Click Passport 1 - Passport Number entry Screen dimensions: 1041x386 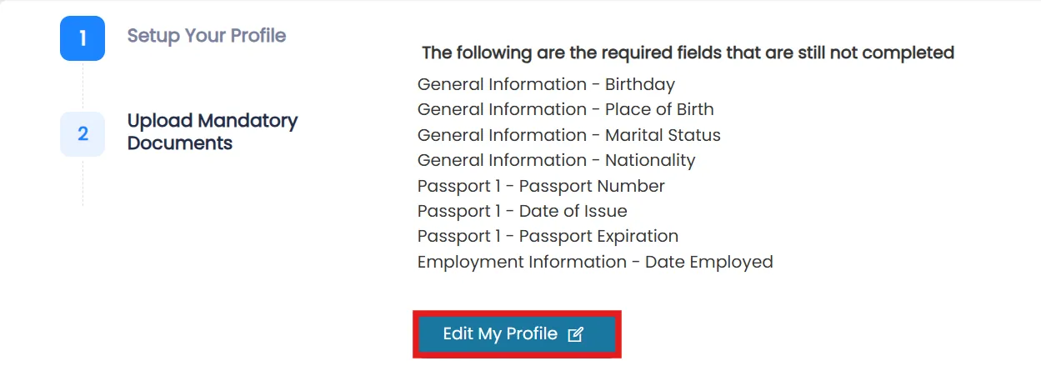(541, 186)
